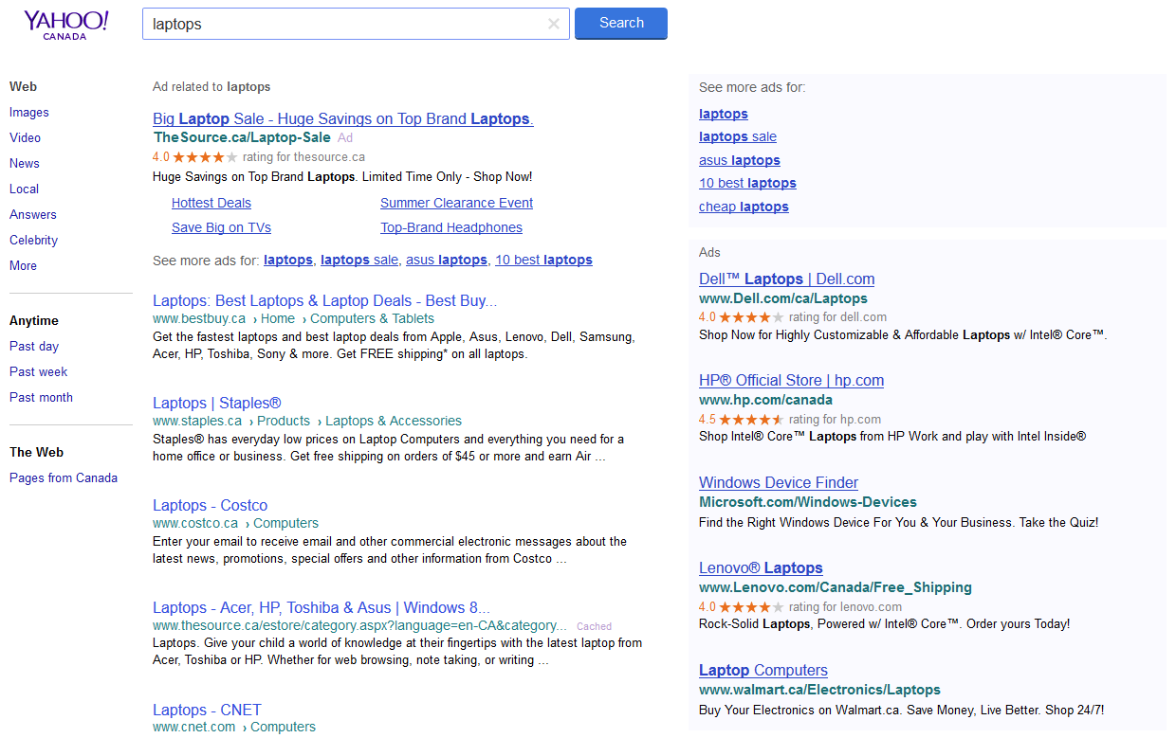Select News in the left sidebar
Image resolution: width=1176 pixels, height=738 pixels.
click(x=25, y=164)
